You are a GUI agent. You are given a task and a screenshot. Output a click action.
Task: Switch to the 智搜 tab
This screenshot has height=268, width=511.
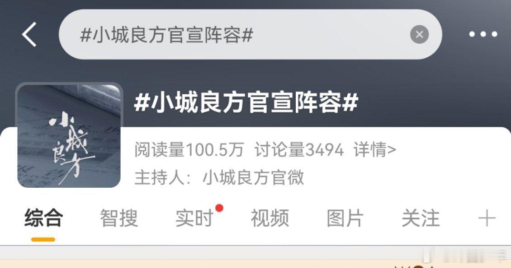click(119, 218)
